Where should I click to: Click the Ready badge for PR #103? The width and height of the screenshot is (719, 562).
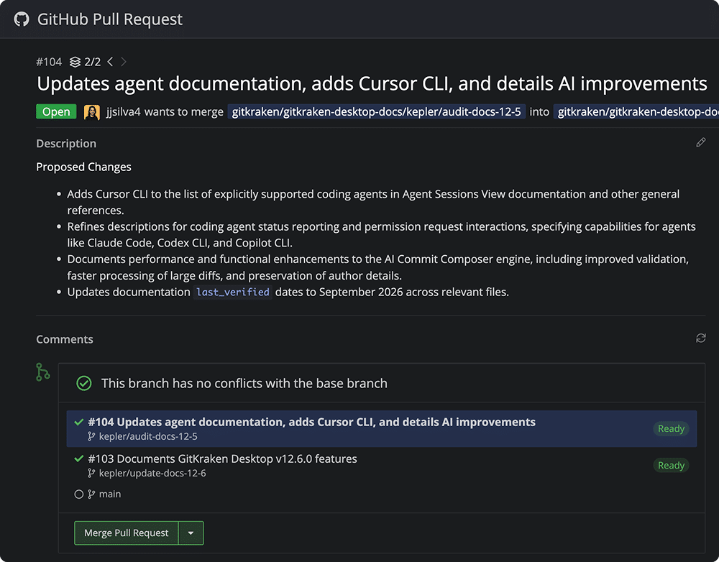click(671, 465)
